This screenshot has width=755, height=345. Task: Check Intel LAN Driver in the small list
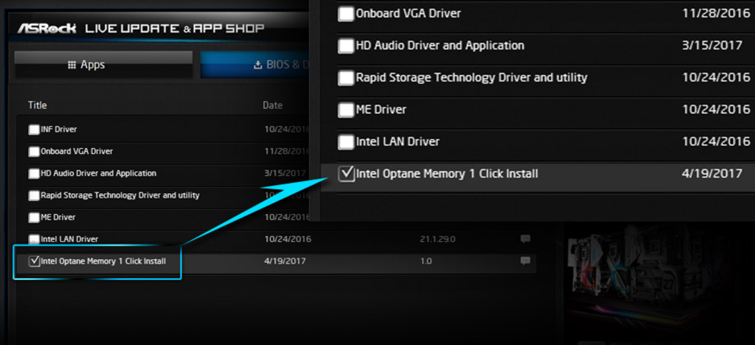pyautogui.click(x=34, y=239)
